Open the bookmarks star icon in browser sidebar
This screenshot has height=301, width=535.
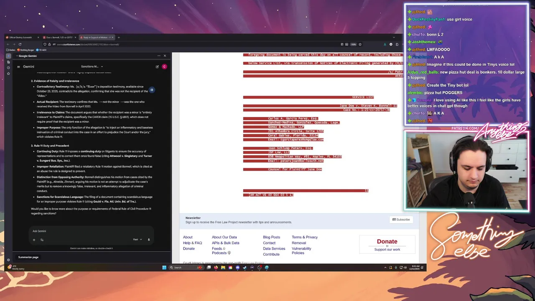8,74
